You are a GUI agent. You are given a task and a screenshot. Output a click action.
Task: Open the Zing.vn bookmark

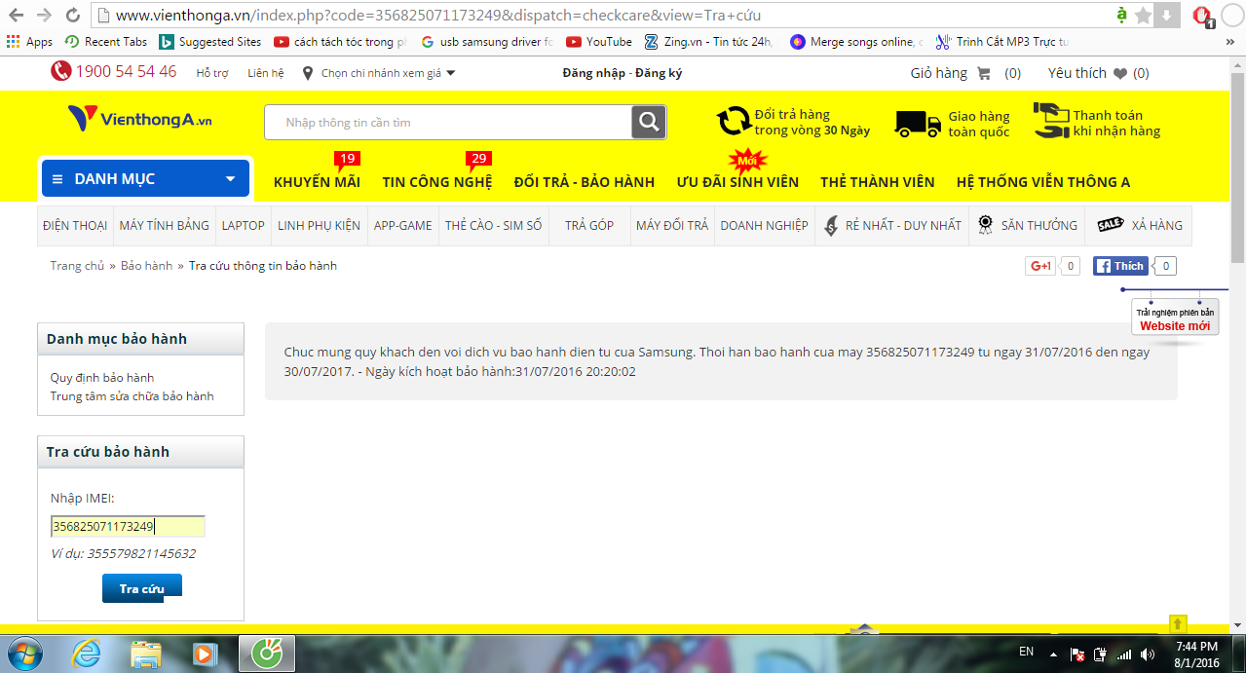[707, 42]
